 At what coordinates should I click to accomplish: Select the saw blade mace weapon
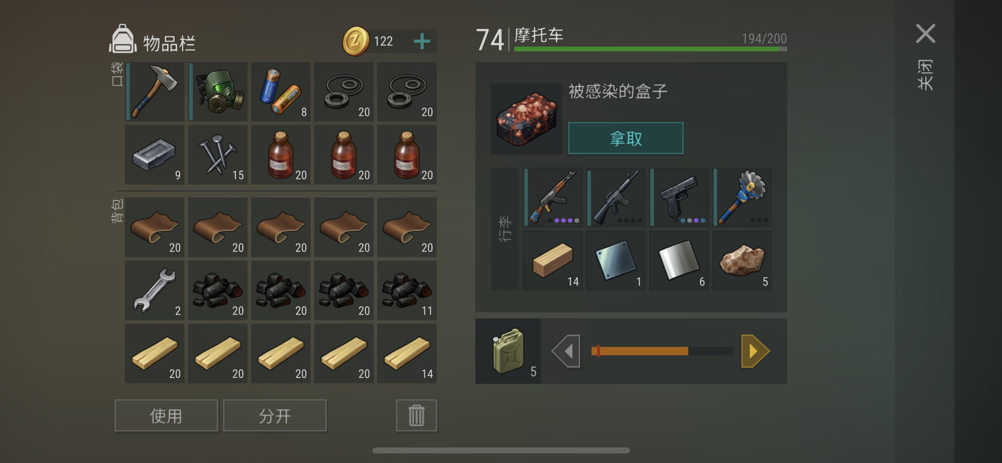coord(743,197)
